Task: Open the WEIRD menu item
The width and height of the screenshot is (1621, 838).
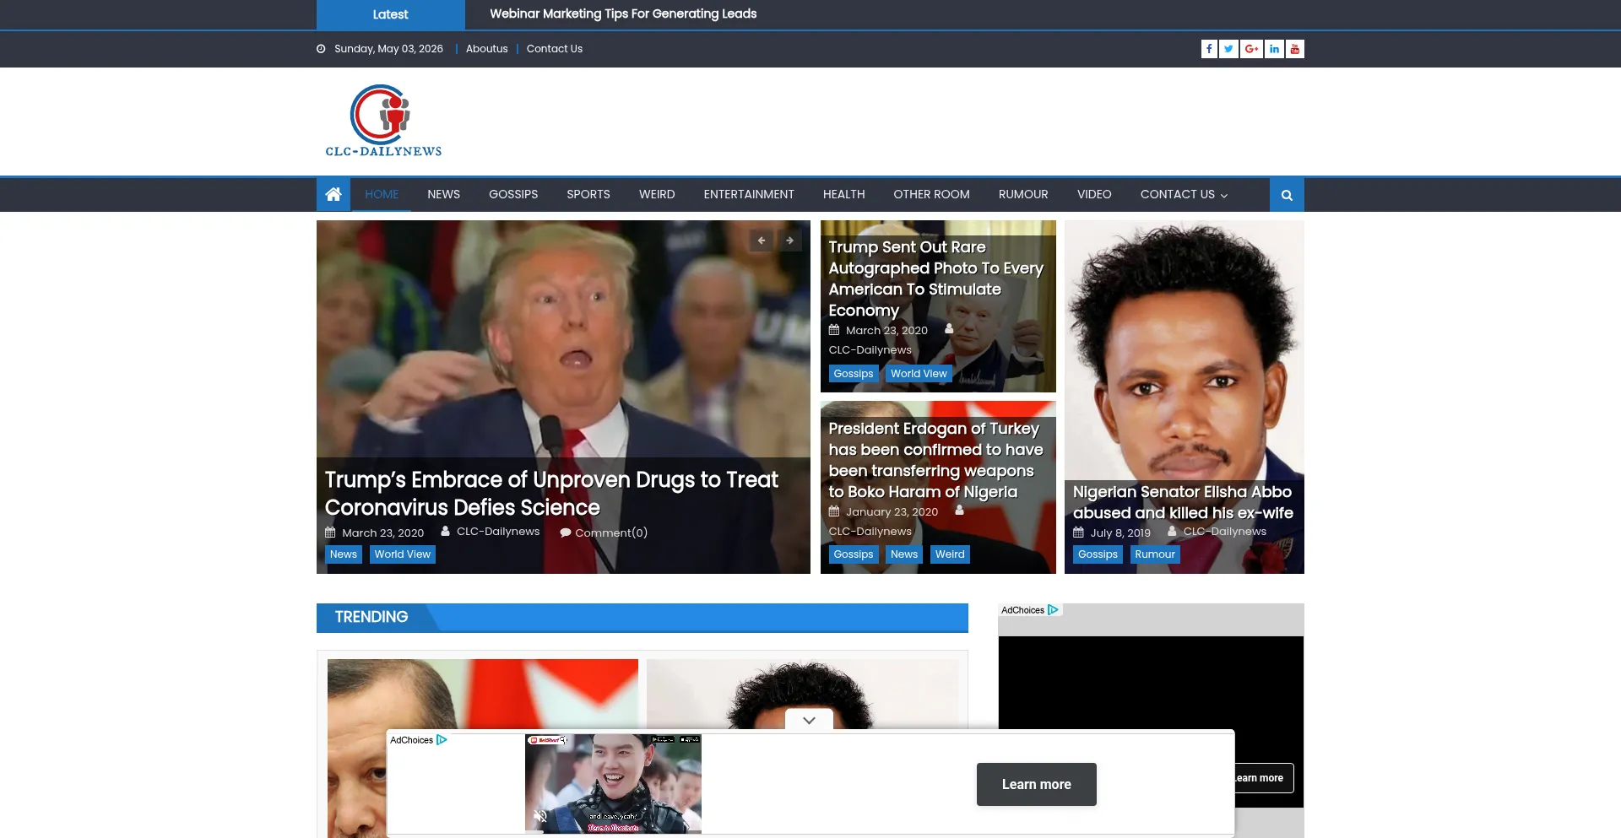Action: click(x=657, y=194)
